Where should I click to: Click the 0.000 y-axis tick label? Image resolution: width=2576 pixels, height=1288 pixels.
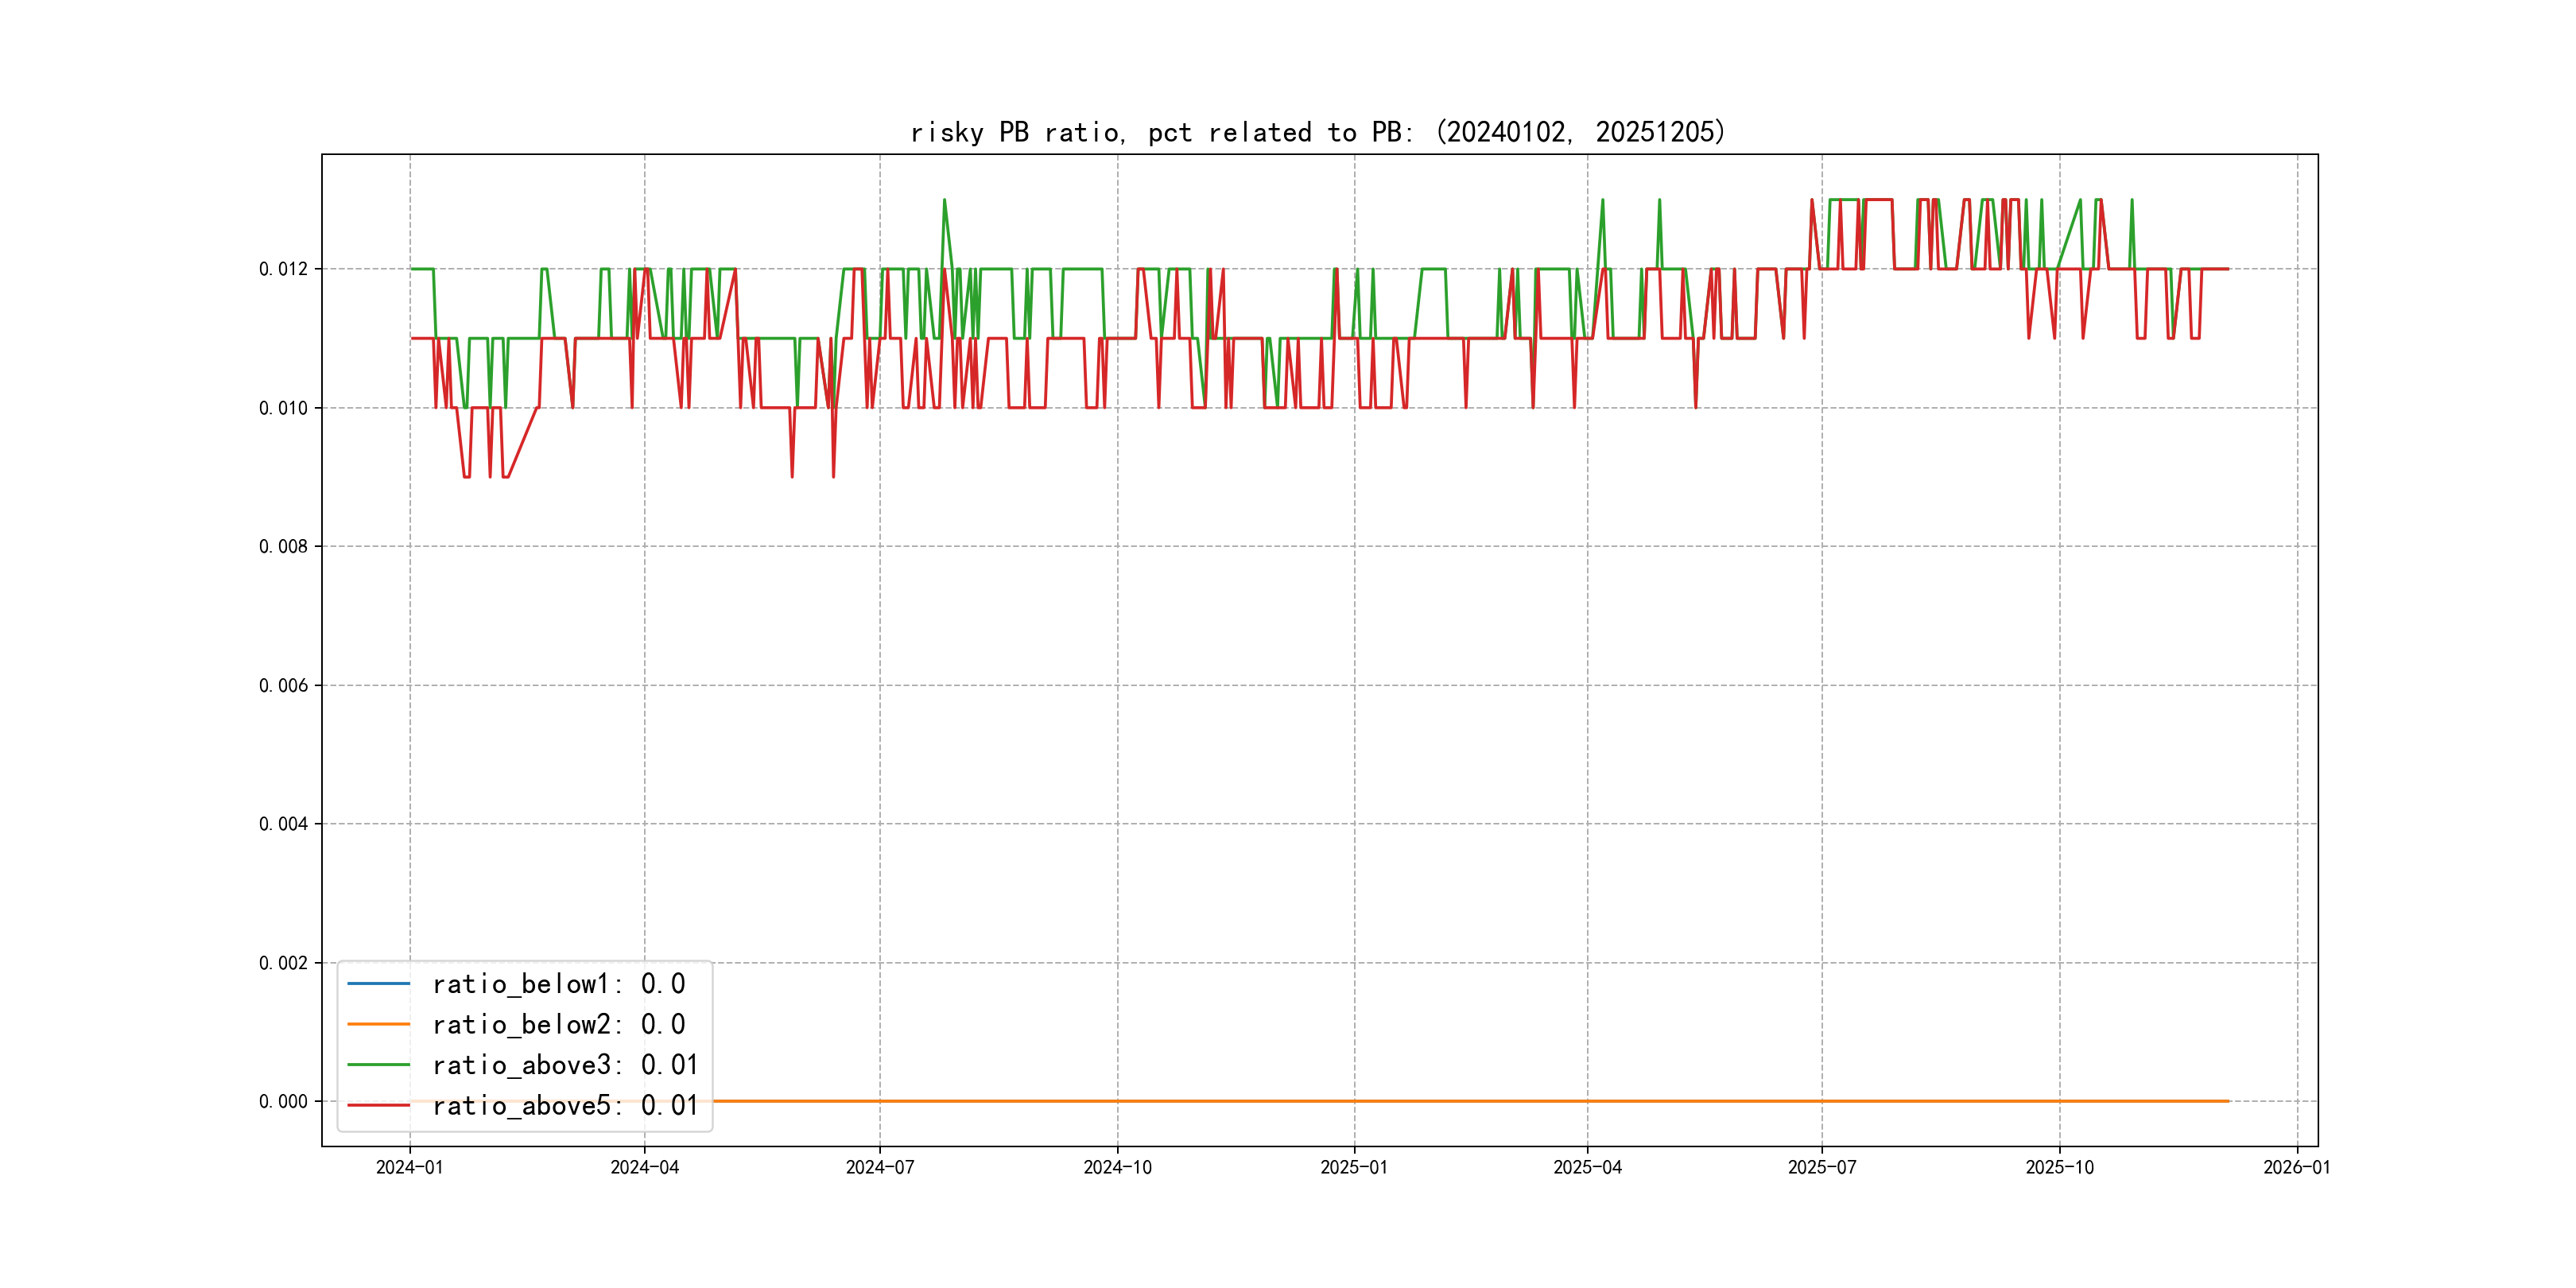pyautogui.click(x=283, y=1102)
